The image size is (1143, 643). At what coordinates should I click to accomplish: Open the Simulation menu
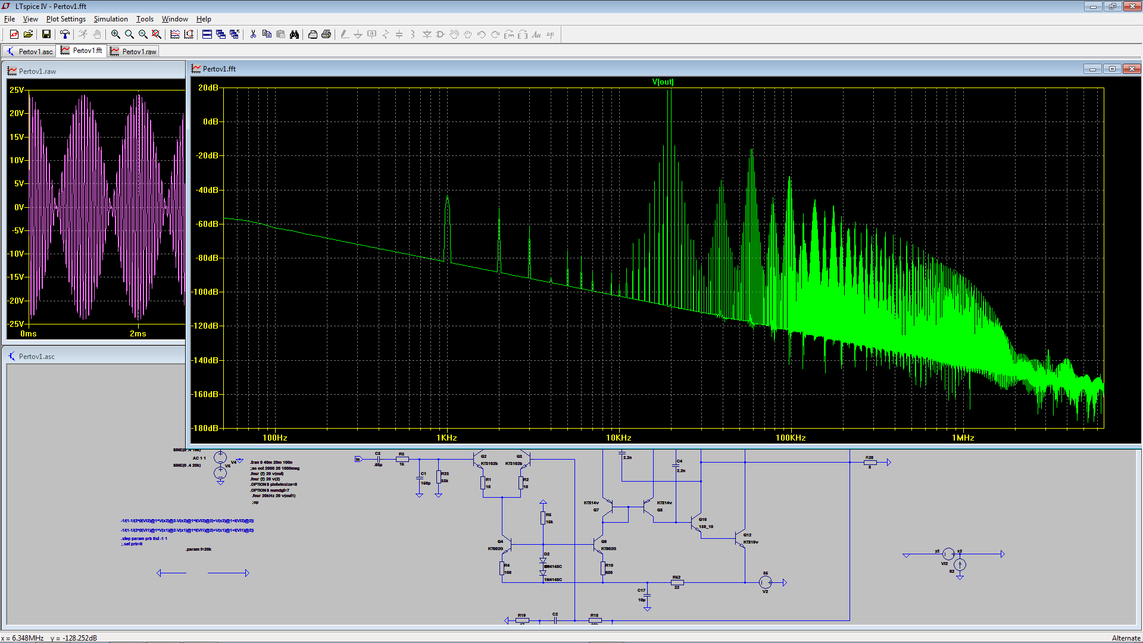[111, 19]
